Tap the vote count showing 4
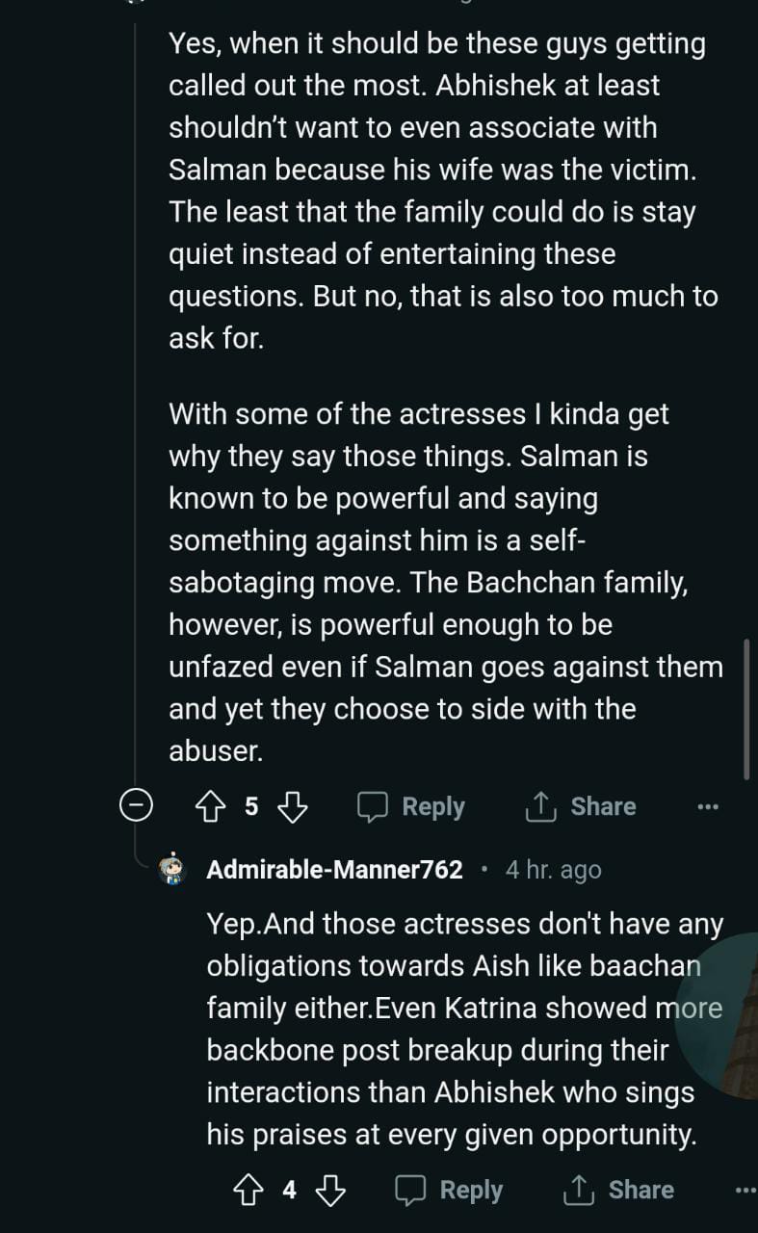Image resolution: width=758 pixels, height=1233 pixels. point(289,1191)
